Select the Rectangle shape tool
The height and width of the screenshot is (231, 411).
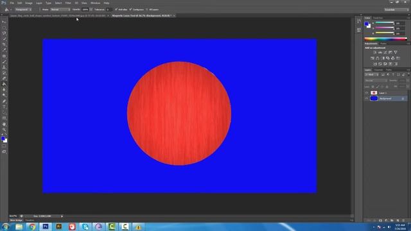[x=4, y=118]
